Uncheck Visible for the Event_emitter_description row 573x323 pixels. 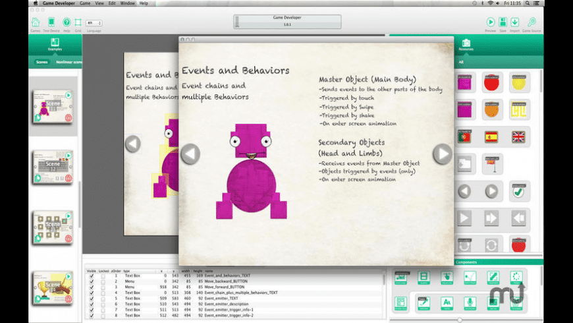[91, 304]
